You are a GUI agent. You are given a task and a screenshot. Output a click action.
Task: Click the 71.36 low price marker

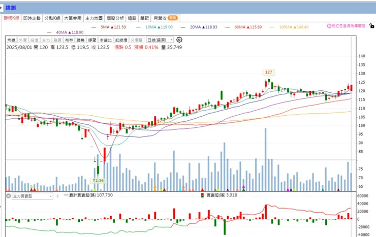pyautogui.click(x=98, y=181)
